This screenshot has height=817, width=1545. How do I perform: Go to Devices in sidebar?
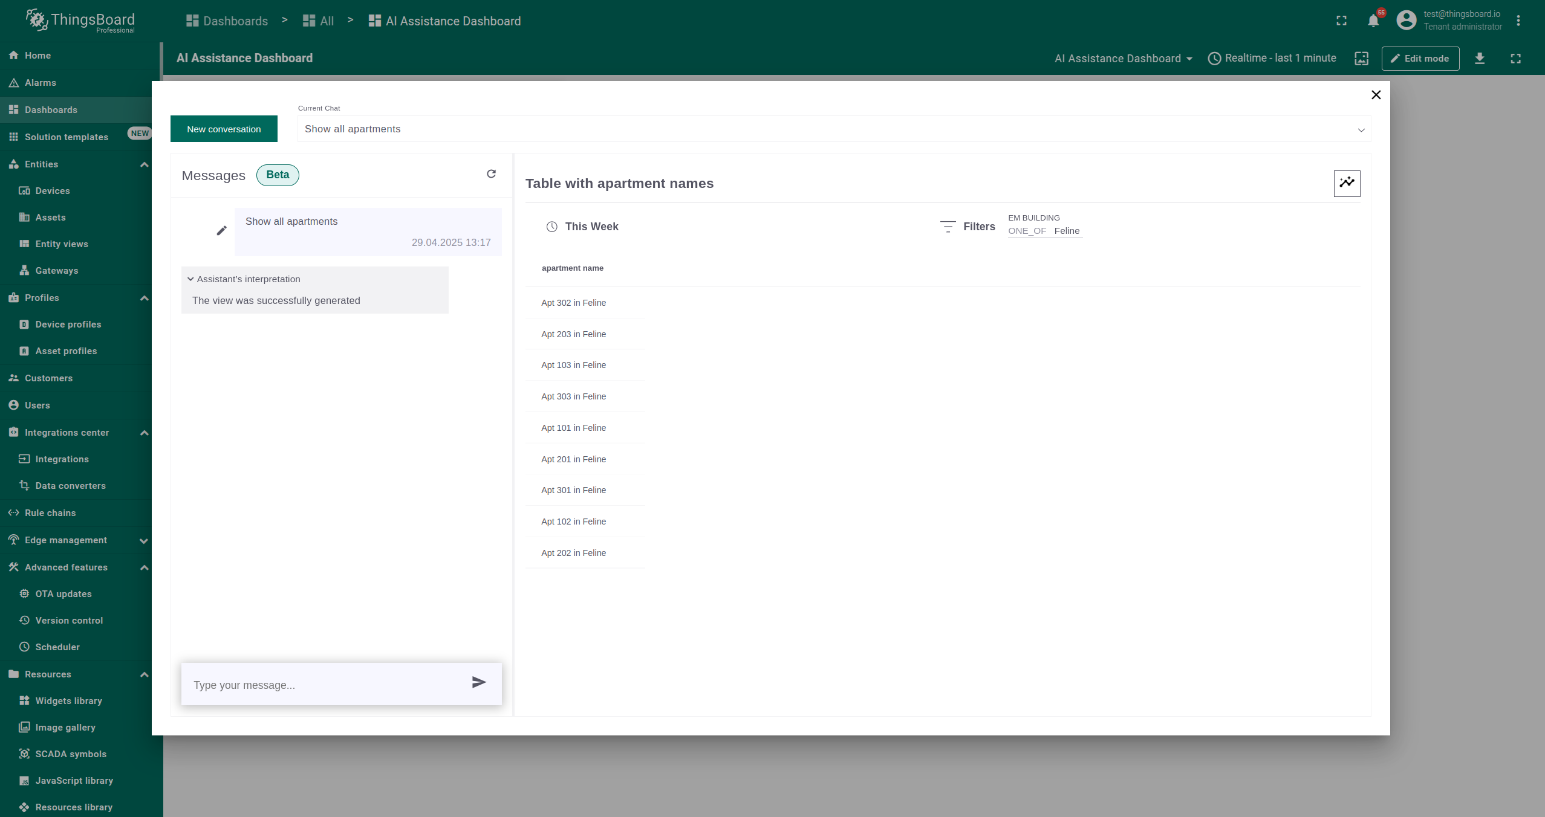pos(53,191)
